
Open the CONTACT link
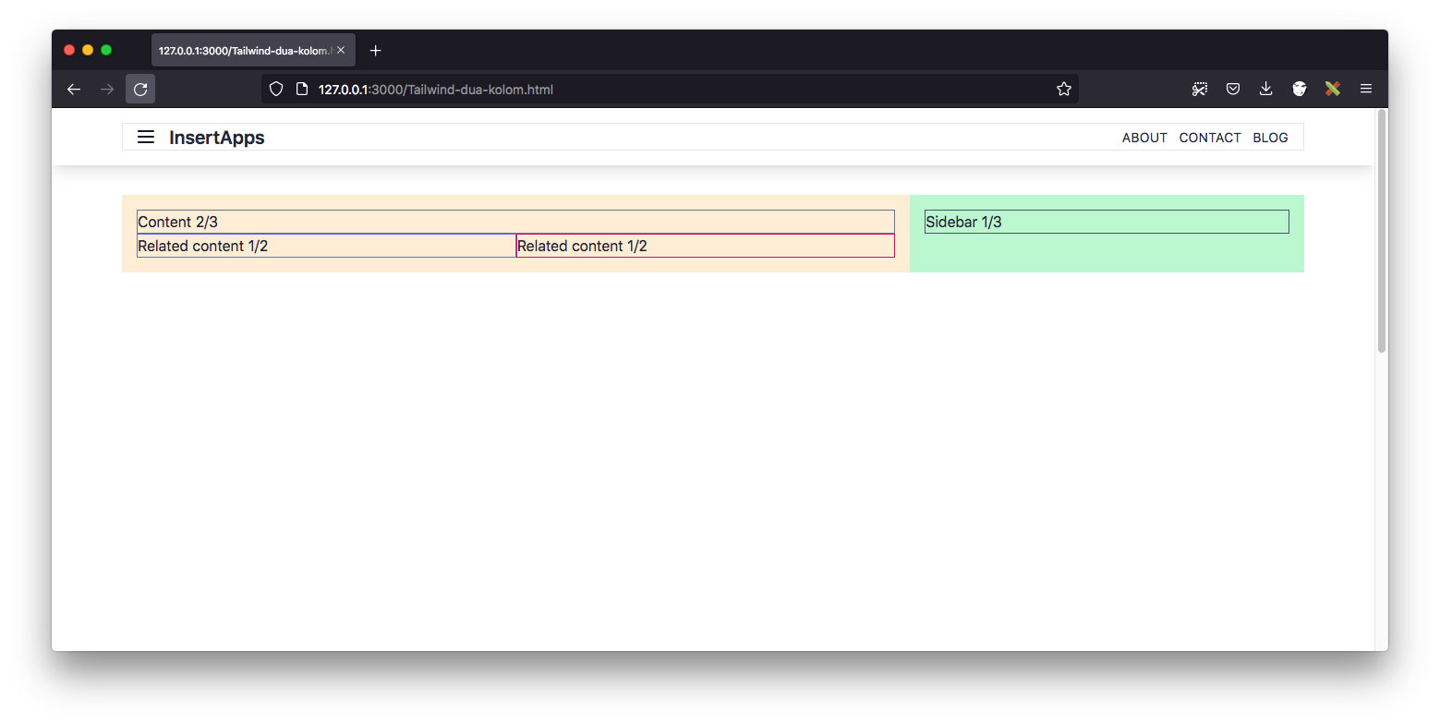1210,138
